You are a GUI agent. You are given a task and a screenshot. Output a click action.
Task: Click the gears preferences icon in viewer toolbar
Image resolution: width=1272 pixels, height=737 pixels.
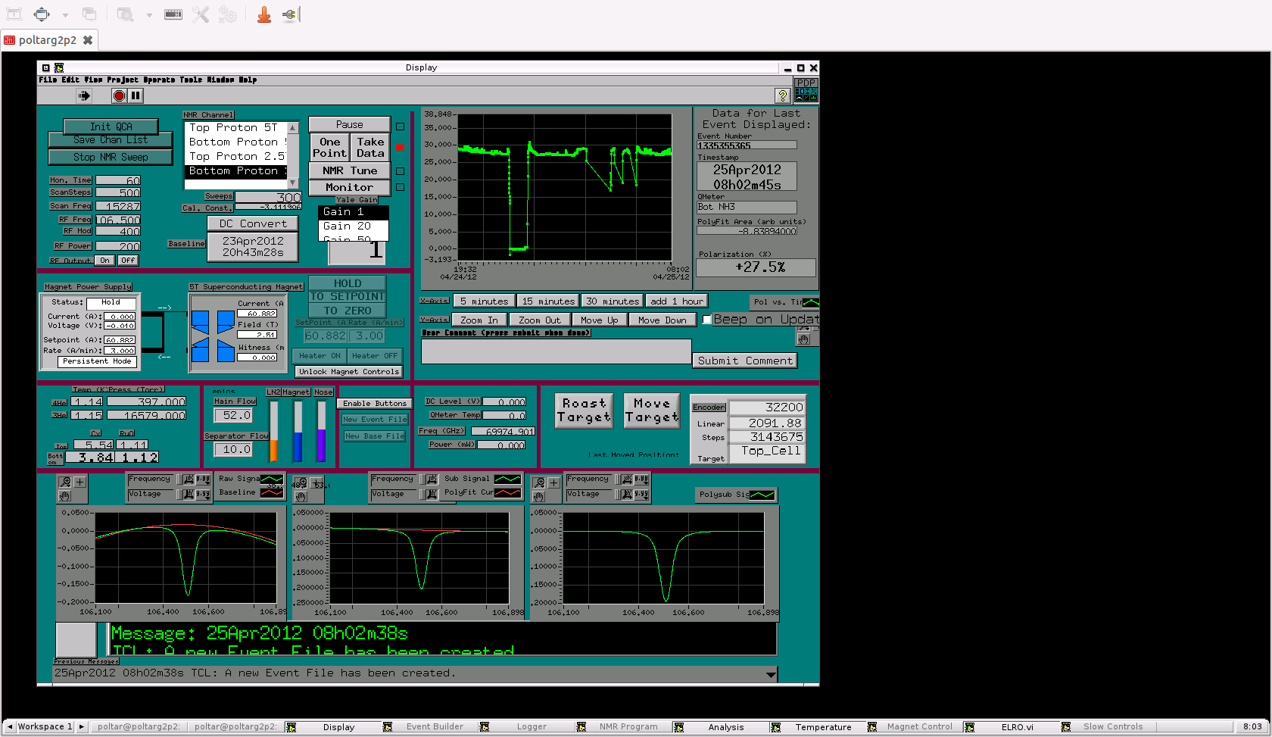tap(227, 14)
